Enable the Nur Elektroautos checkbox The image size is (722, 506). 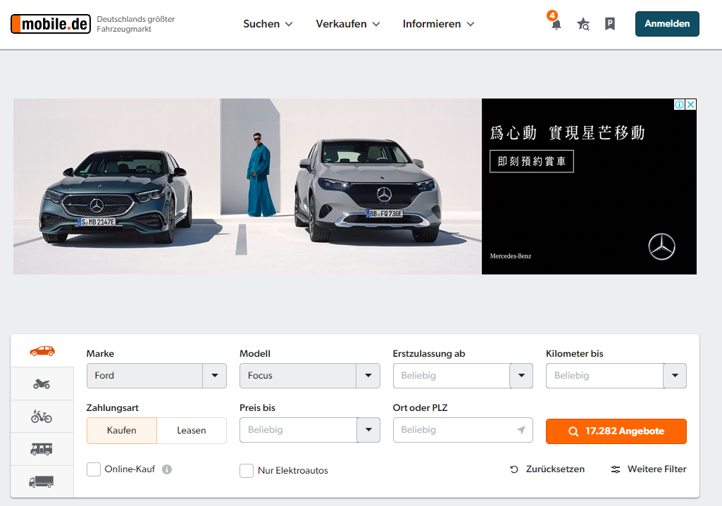click(x=247, y=471)
